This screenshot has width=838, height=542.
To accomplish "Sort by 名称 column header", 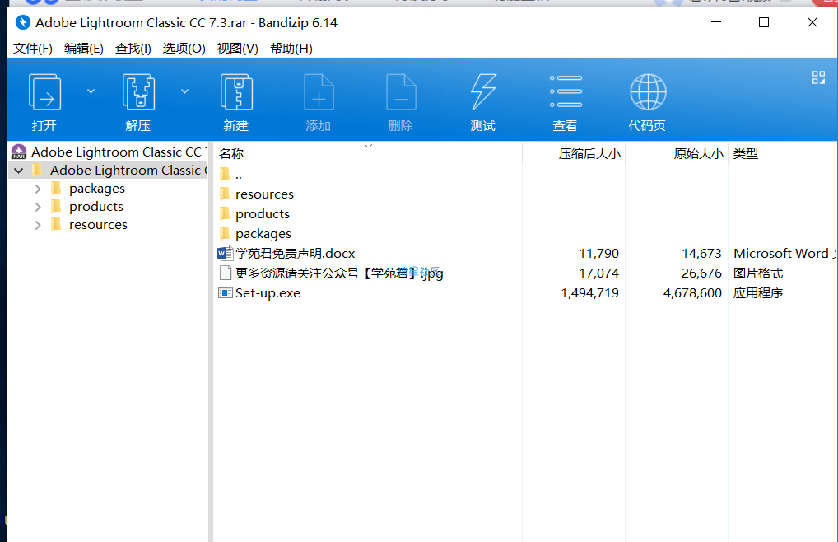I will [232, 154].
